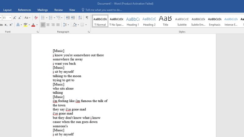Apply center alignment to text
244x137 pixels.
tap(48, 25)
